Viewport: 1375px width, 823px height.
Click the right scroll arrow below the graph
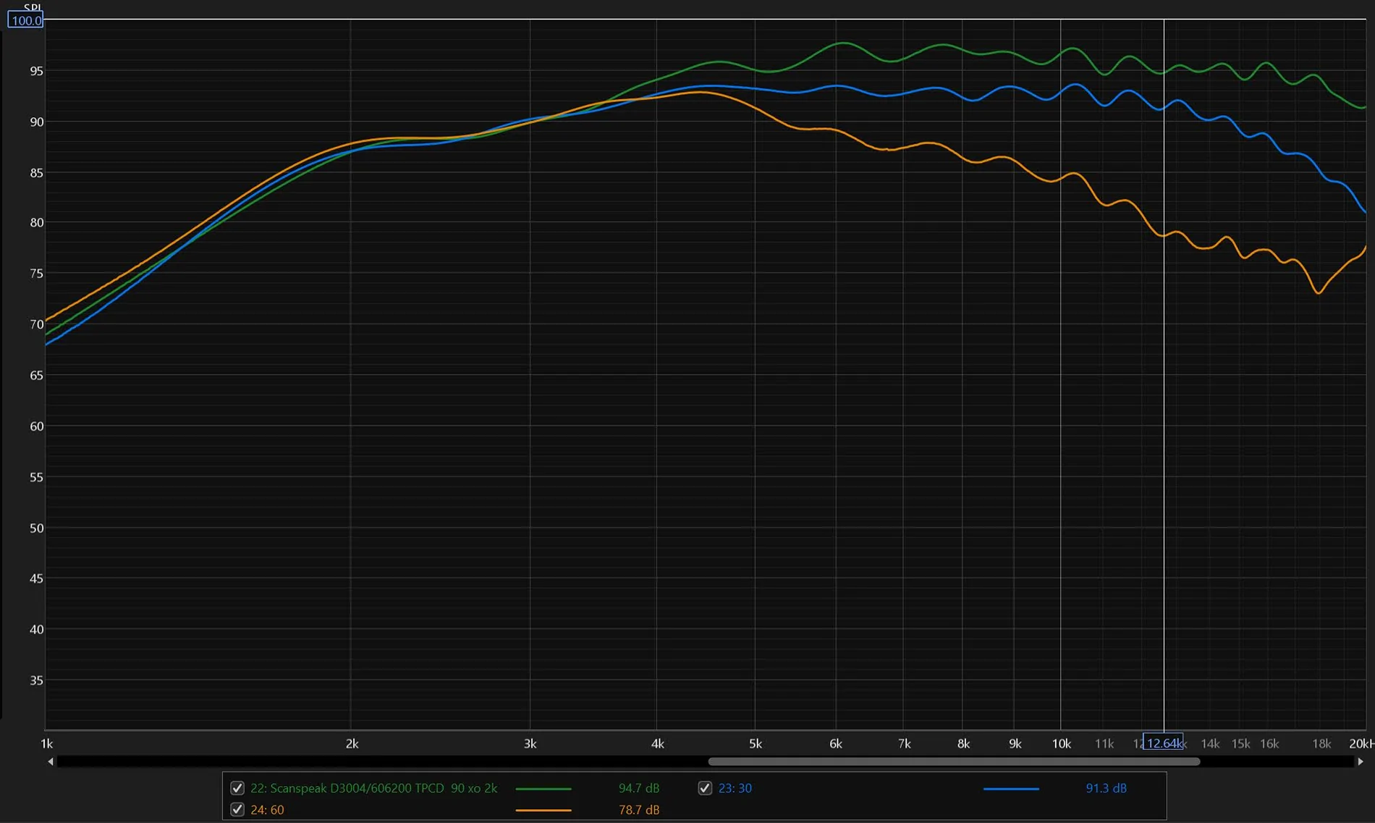click(x=1361, y=761)
